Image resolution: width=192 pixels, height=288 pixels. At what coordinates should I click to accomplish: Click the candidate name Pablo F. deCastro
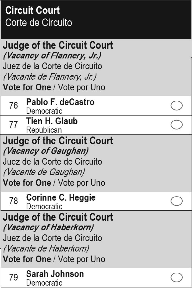coord(60,102)
